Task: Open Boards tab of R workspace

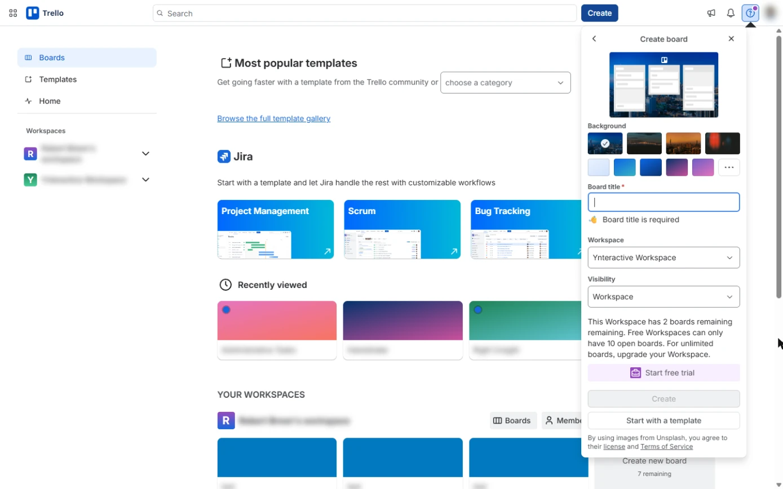Action: point(514,420)
